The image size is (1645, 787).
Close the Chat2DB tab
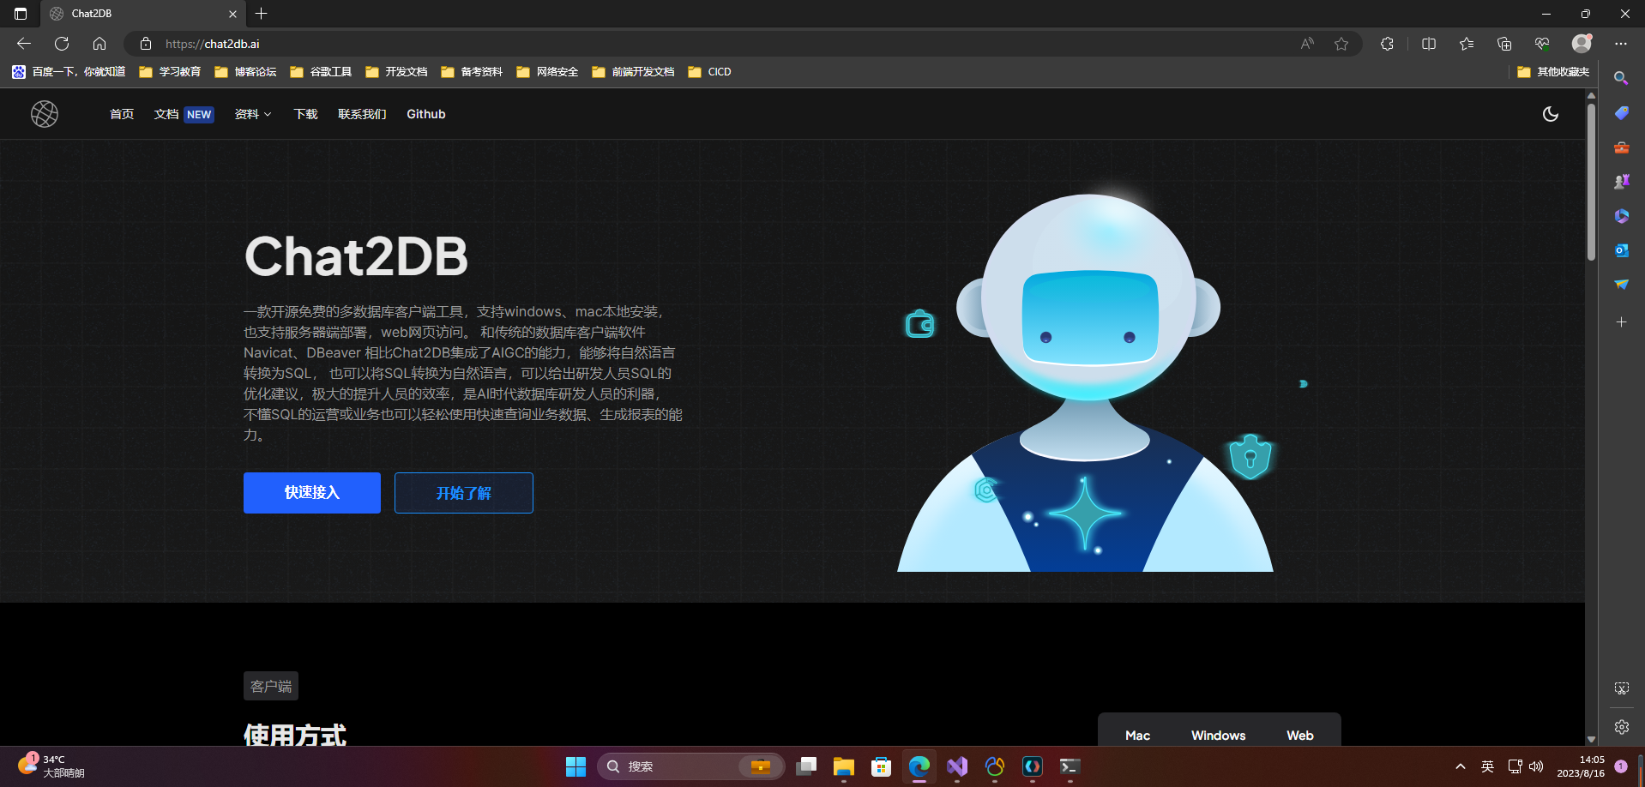(232, 14)
